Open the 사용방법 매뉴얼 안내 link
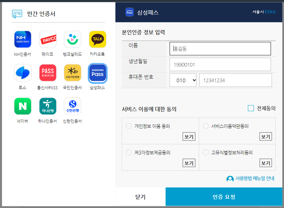The image size is (284, 208). coord(255,179)
